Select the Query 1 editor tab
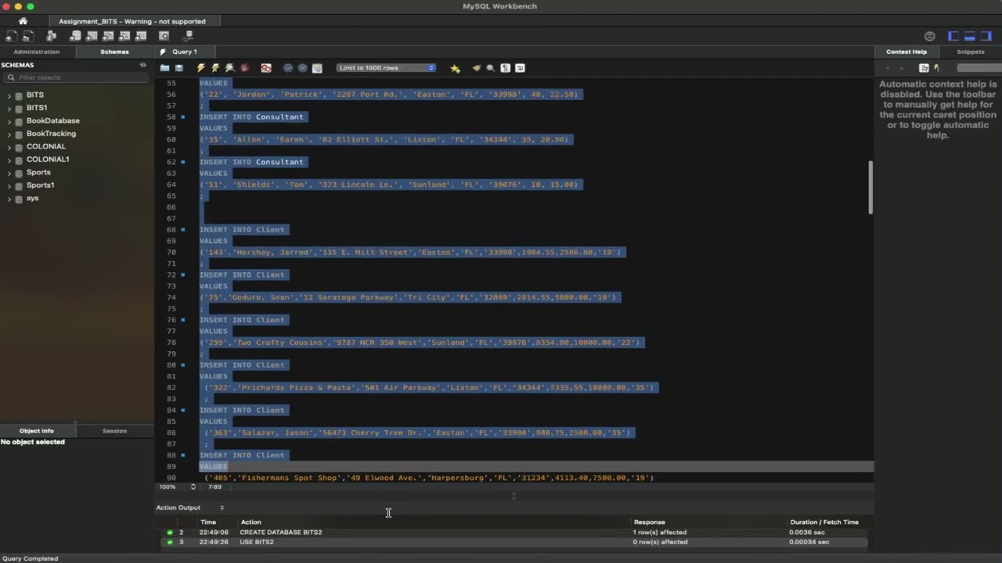 point(184,52)
